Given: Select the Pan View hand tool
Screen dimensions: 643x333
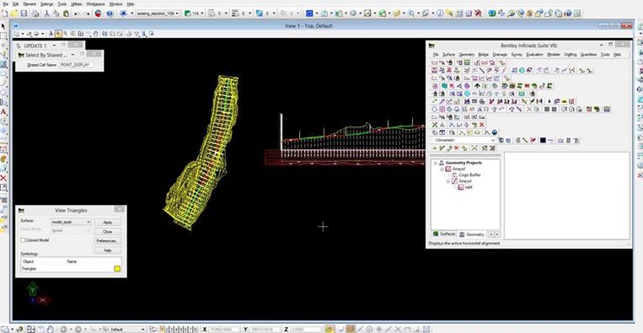Looking at the screenshot, I should pos(95,34).
